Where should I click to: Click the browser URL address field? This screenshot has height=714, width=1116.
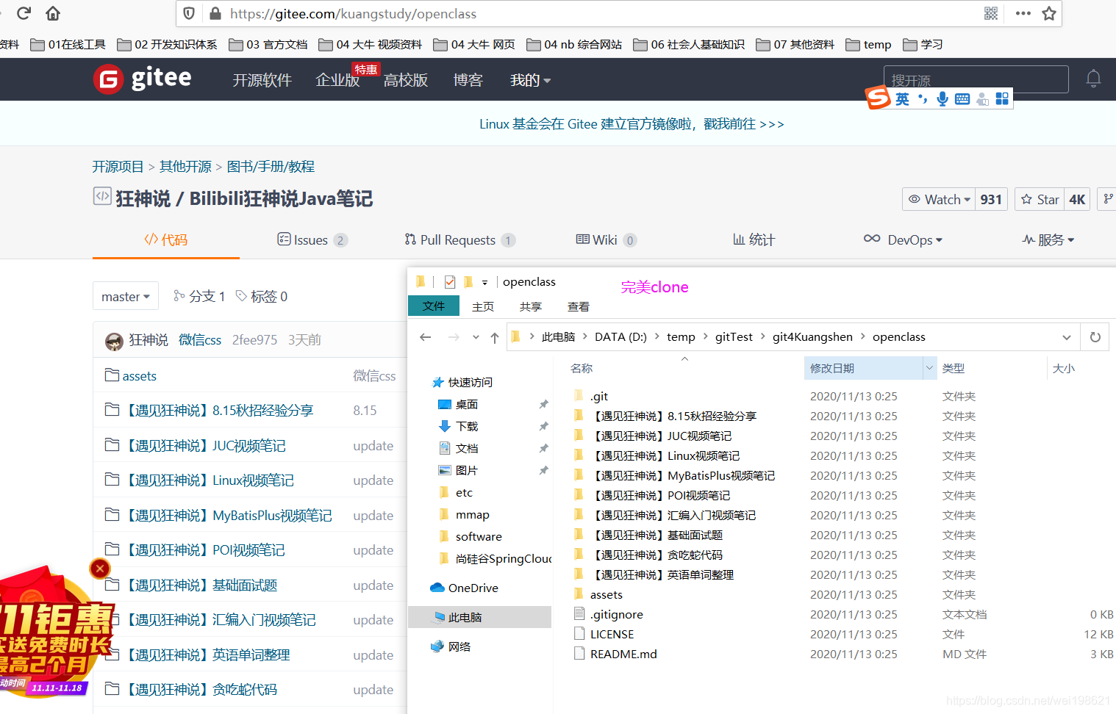603,13
